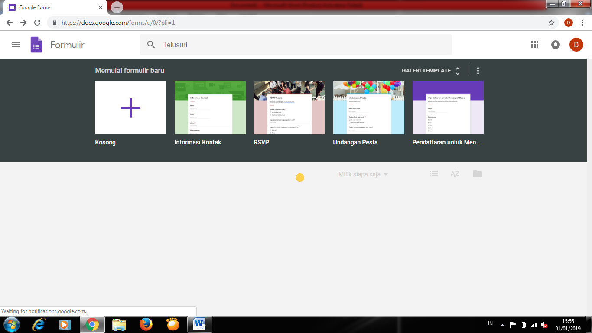
Task: Open the Google apps grid
Action: tap(535, 45)
